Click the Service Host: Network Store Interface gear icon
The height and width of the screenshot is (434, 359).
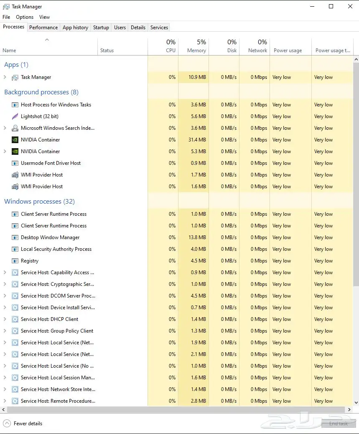click(x=15, y=389)
